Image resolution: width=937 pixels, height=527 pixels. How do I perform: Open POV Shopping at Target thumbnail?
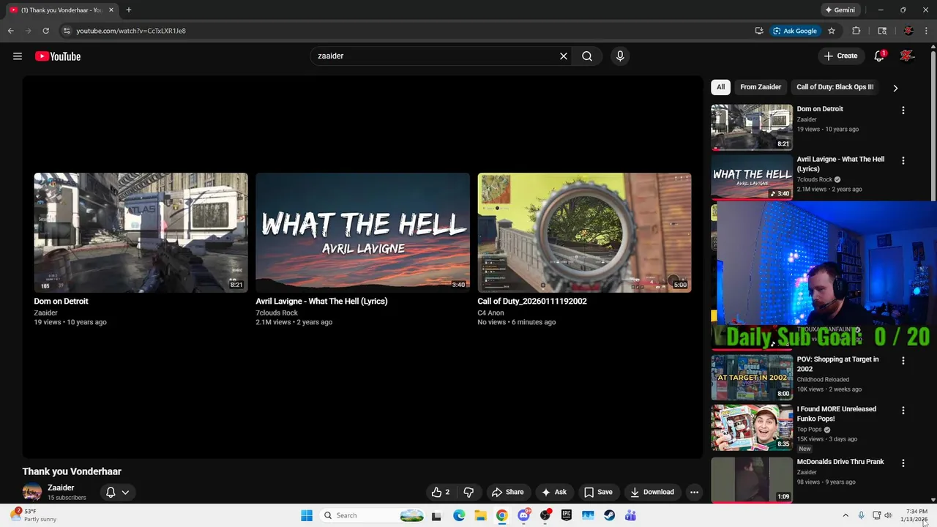(752, 377)
